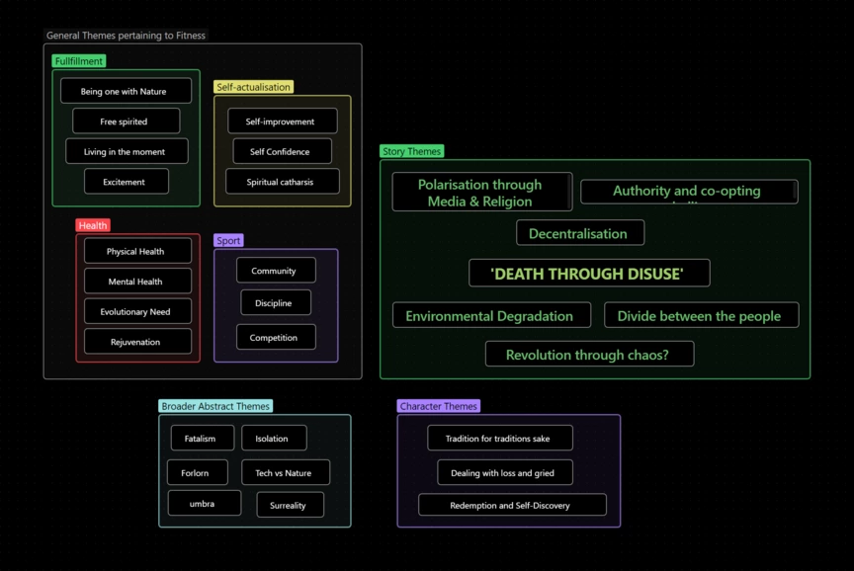The image size is (854, 571).
Task: Select the 'Self-improvement' card
Action: 282,121
